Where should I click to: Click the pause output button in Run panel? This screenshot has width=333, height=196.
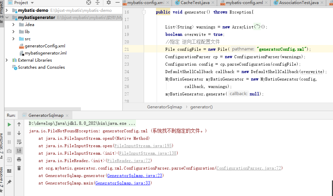pos(9,142)
